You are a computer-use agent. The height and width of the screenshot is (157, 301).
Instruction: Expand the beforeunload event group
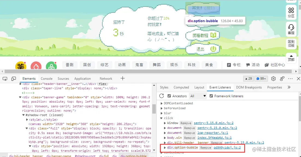162,108
